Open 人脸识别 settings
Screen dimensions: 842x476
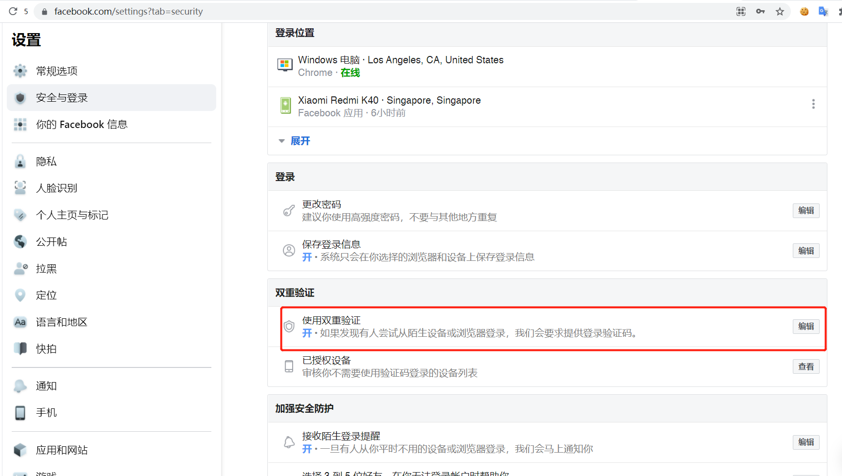click(x=112, y=188)
